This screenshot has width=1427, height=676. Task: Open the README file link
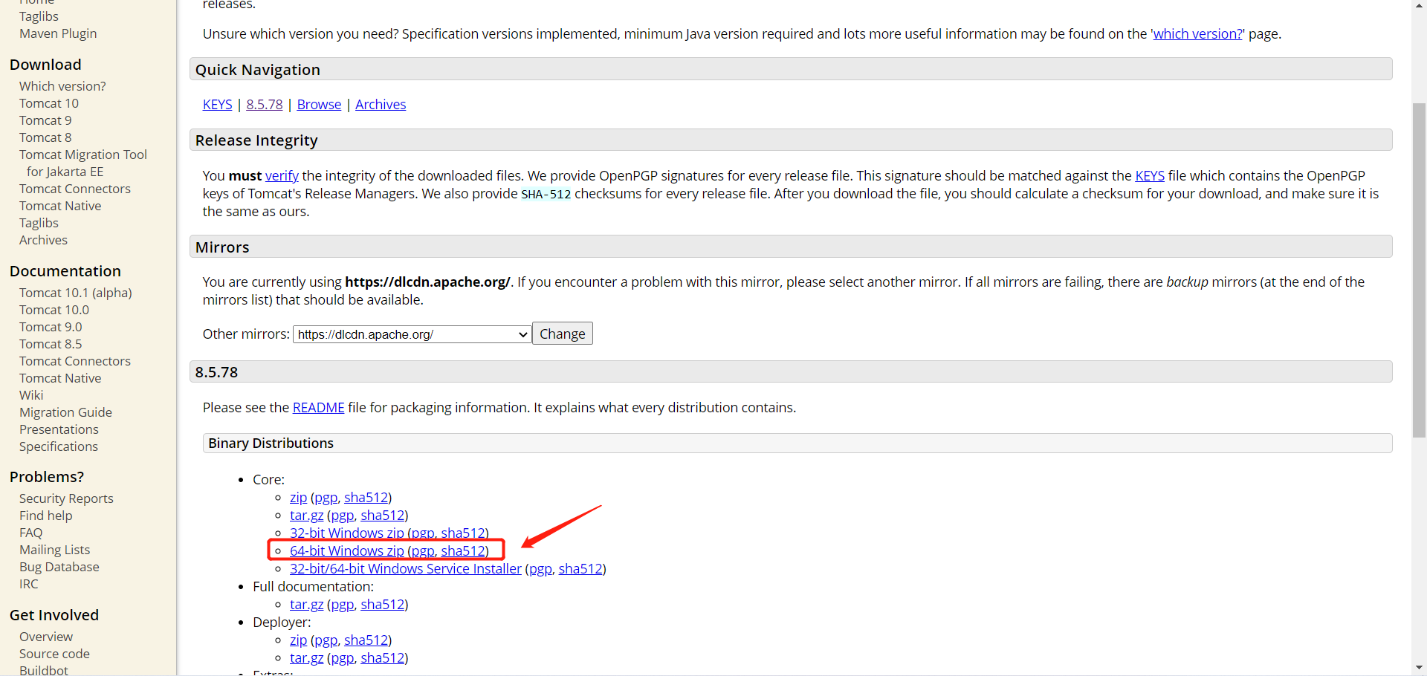318,408
